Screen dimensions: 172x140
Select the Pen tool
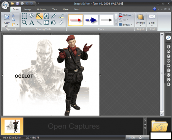pyautogui.click(x=54, y=16)
